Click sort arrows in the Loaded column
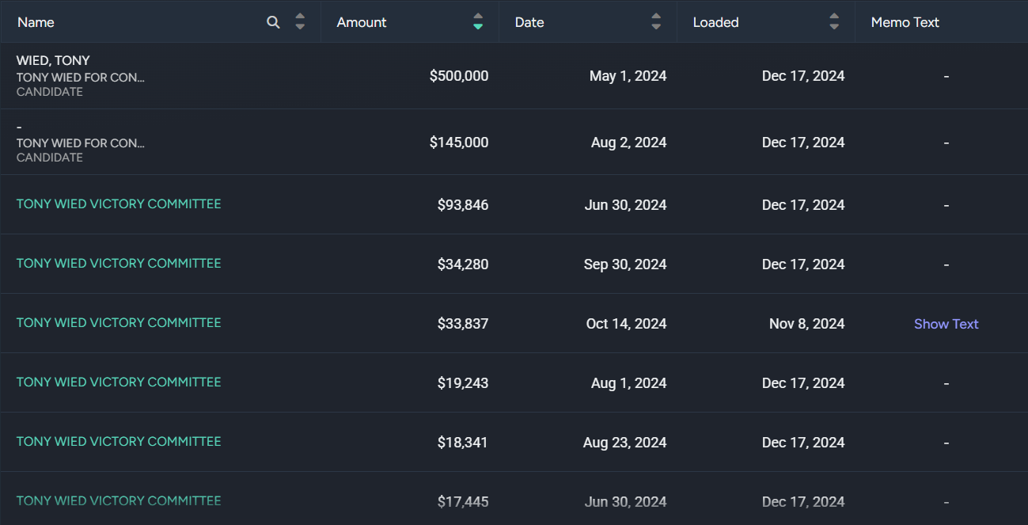 (834, 22)
